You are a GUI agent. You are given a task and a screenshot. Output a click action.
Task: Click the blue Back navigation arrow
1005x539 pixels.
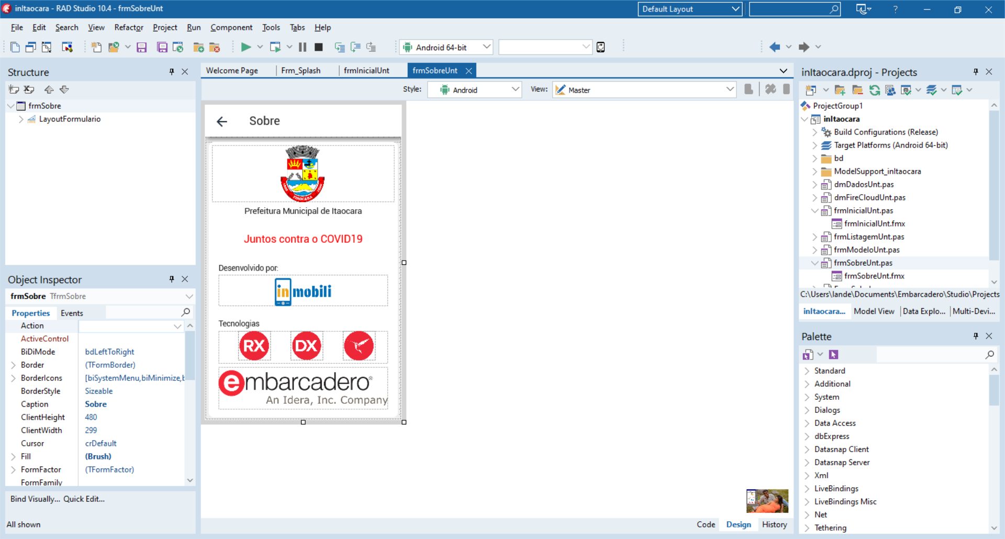775,47
